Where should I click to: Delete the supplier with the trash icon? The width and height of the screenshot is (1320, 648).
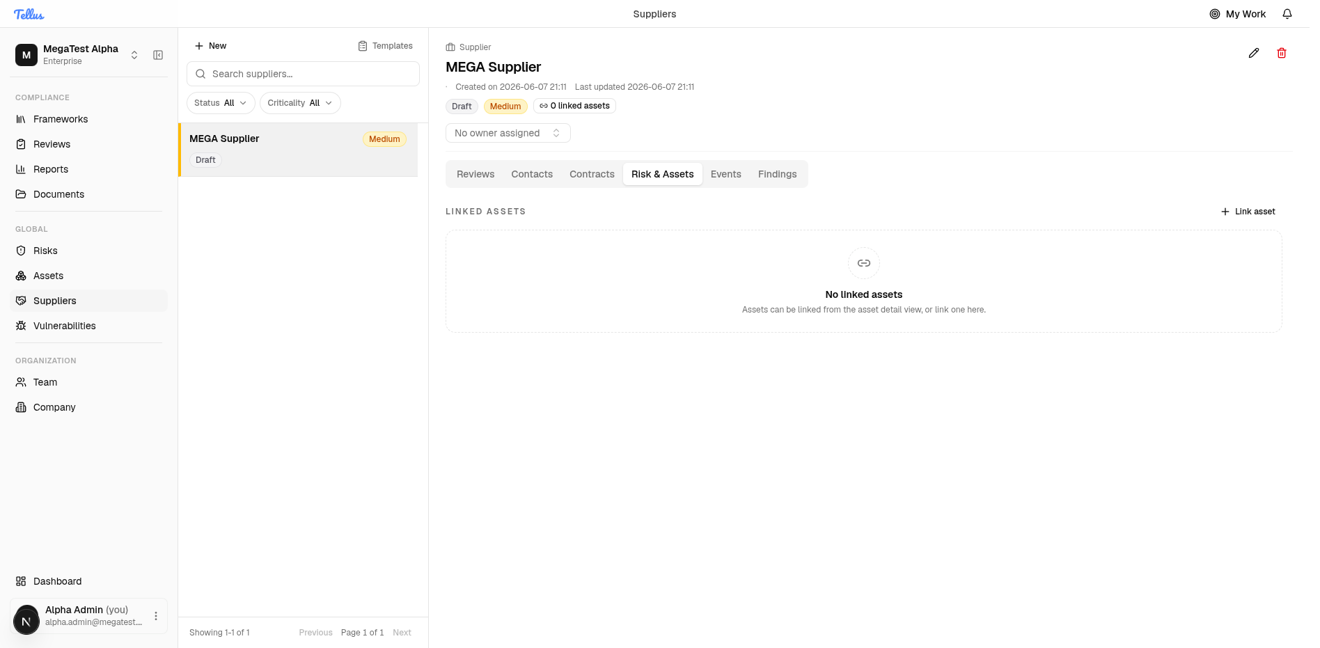click(1282, 53)
